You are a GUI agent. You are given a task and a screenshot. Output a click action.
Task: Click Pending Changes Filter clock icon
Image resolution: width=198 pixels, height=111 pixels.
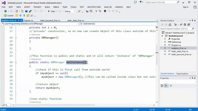click(x=175, y=25)
